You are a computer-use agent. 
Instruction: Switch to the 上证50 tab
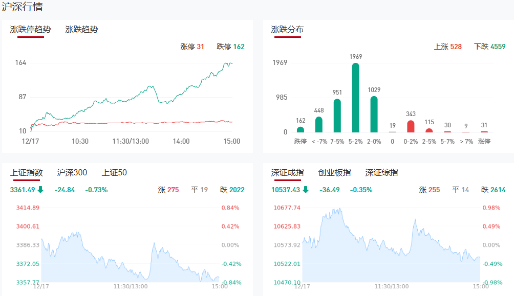114,172
